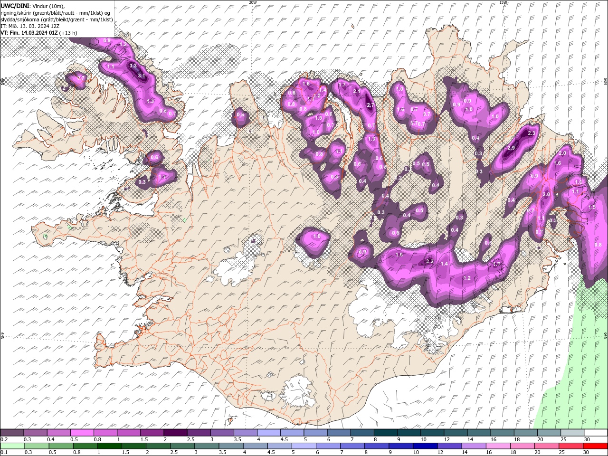608x456 pixels.
Task: Click the '20W' longitude label
Action: (x=253, y=2)
